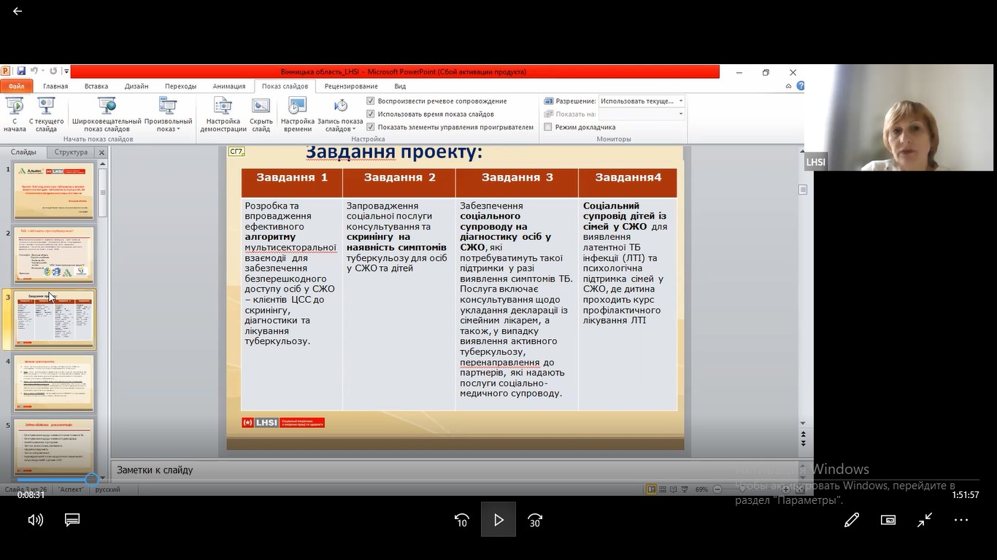The width and height of the screenshot is (997, 560).
Task: Expand the 'Запись показа слайдов' dropdown
Action: (x=340, y=116)
